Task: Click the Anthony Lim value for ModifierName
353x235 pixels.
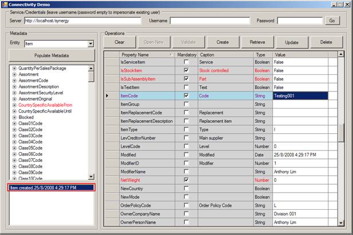Action: (300, 172)
